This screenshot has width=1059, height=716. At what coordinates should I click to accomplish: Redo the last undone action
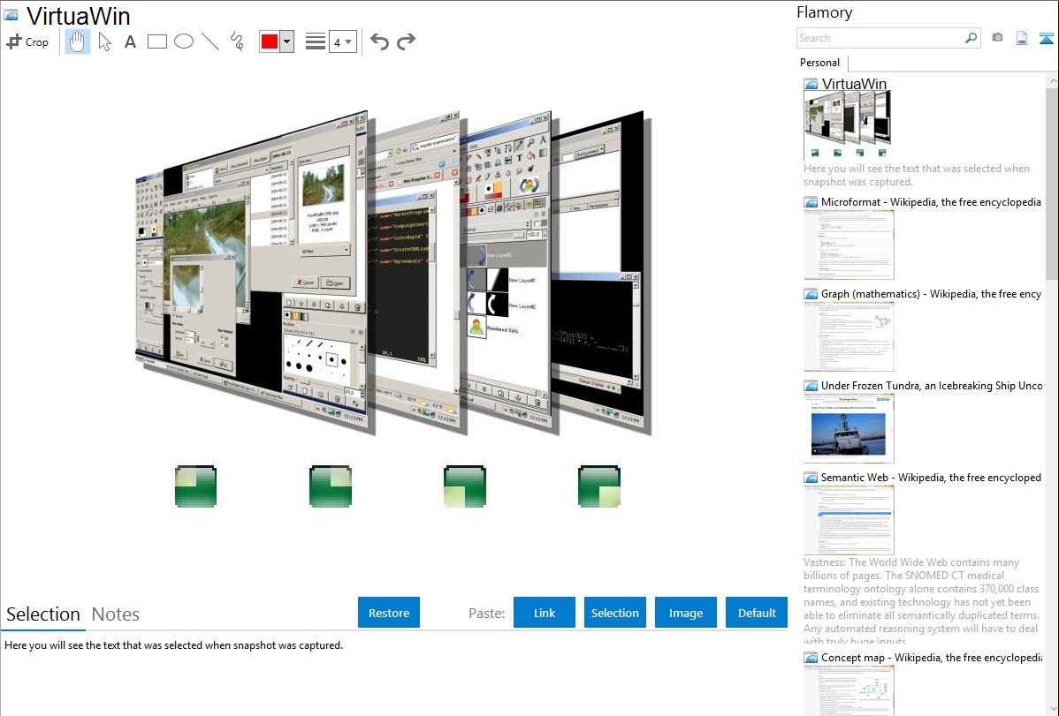406,41
